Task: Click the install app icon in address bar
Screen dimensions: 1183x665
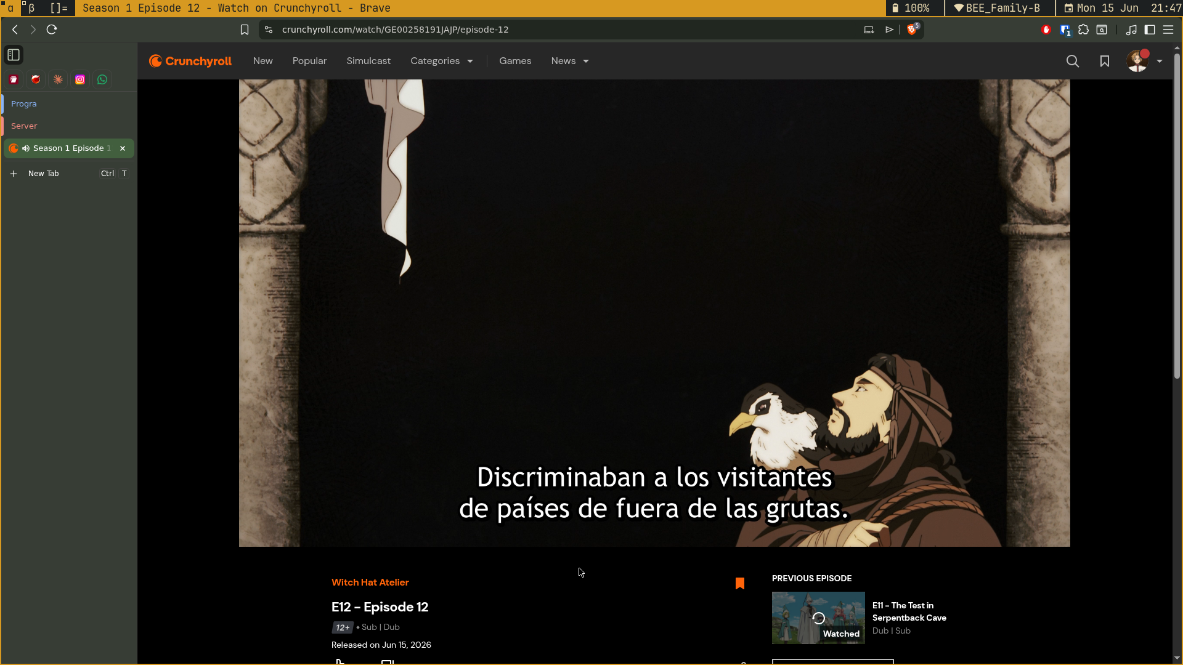Action: [x=869, y=30]
